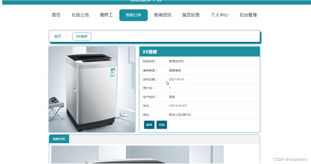Go to 社区公告 page
This screenshot has width=311, height=164.
point(80,15)
